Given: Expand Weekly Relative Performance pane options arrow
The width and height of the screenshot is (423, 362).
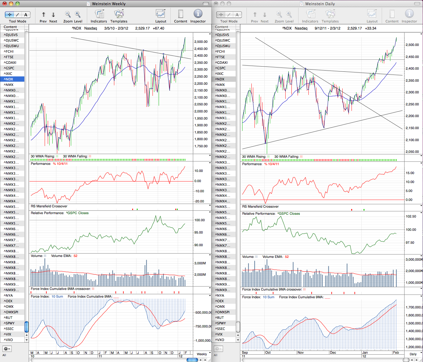Looking at the screenshot, I should coord(210,213).
